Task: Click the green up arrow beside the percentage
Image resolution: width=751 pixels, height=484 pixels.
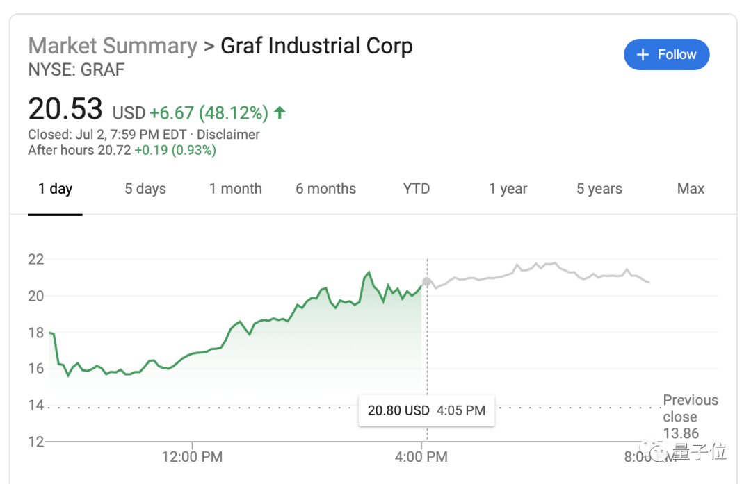Action: point(280,112)
